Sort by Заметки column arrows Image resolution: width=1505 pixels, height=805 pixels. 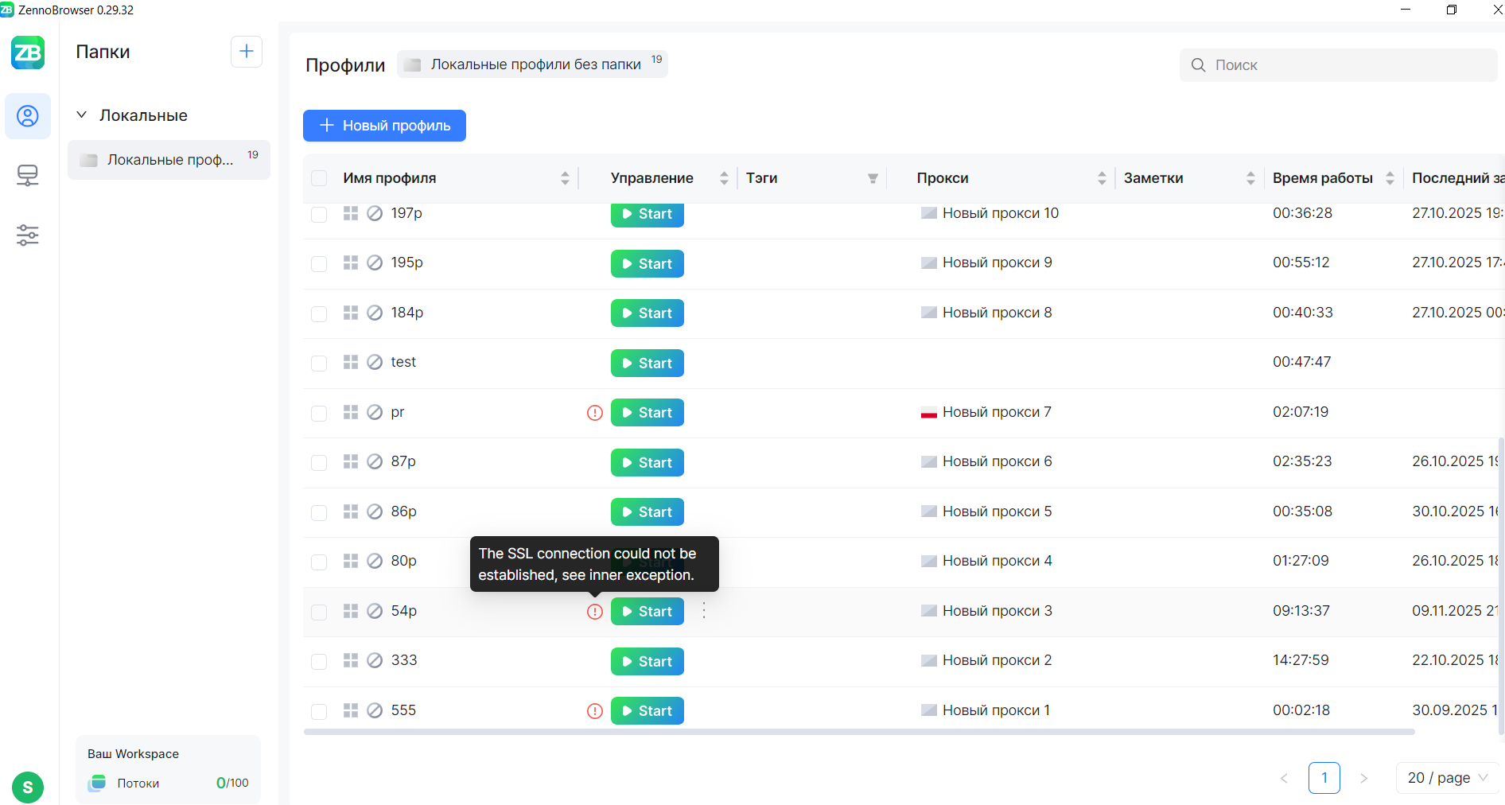1250,178
